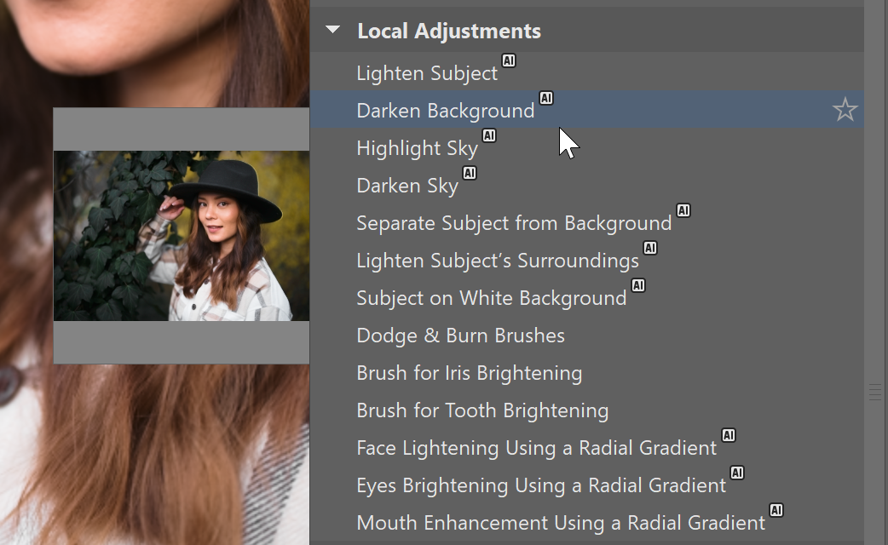Click the AI icon next to Highlight Sky
888x545 pixels.
[x=489, y=135]
